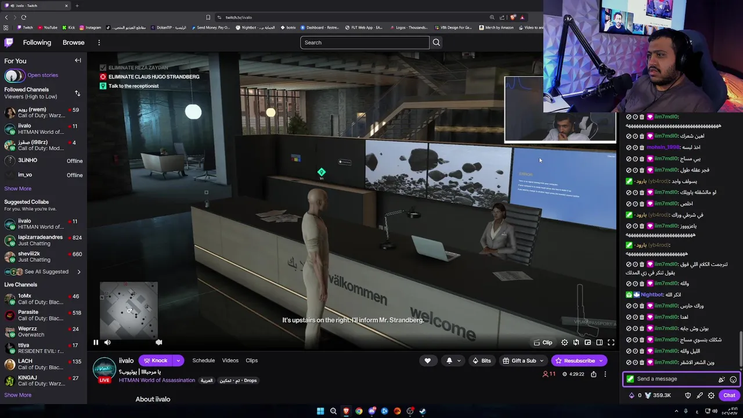This screenshot has width=743, height=418.
Task: Open the more options menu beside Browse
Action: (x=99, y=42)
